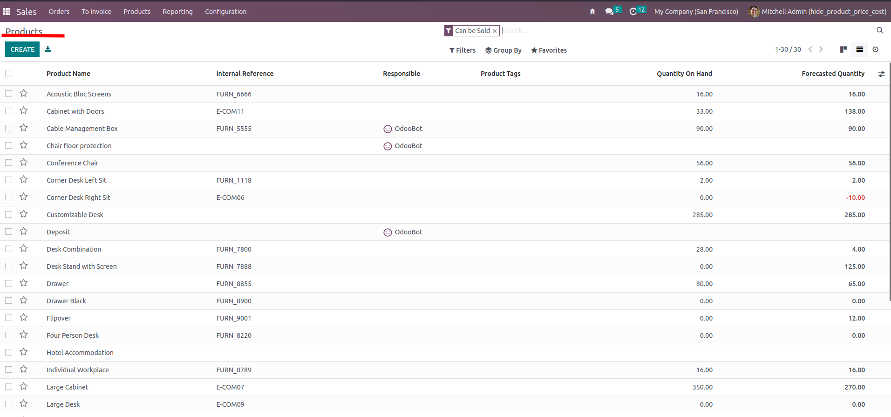
Task: Open the Favorites dropdown
Action: click(549, 50)
